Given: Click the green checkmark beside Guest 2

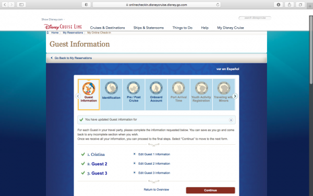Looking at the screenshot, I should coord(83,164).
